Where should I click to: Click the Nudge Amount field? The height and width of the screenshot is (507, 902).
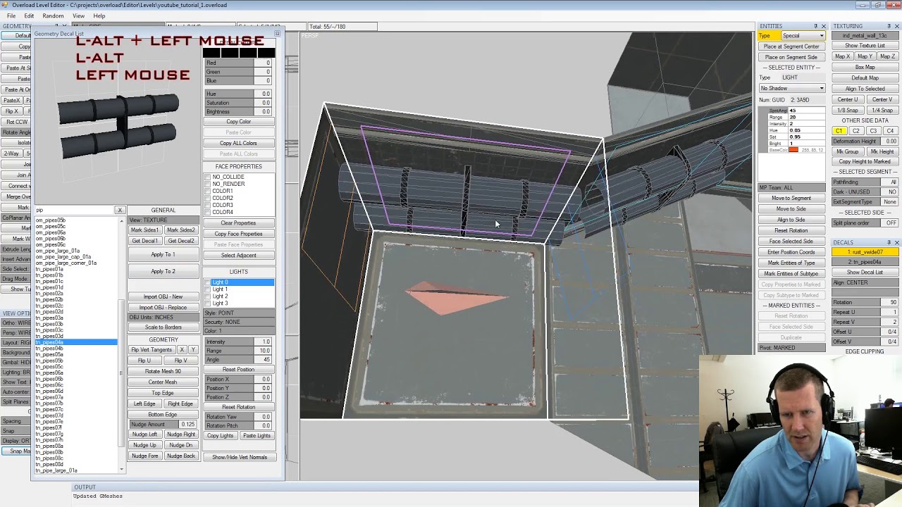[x=187, y=425]
